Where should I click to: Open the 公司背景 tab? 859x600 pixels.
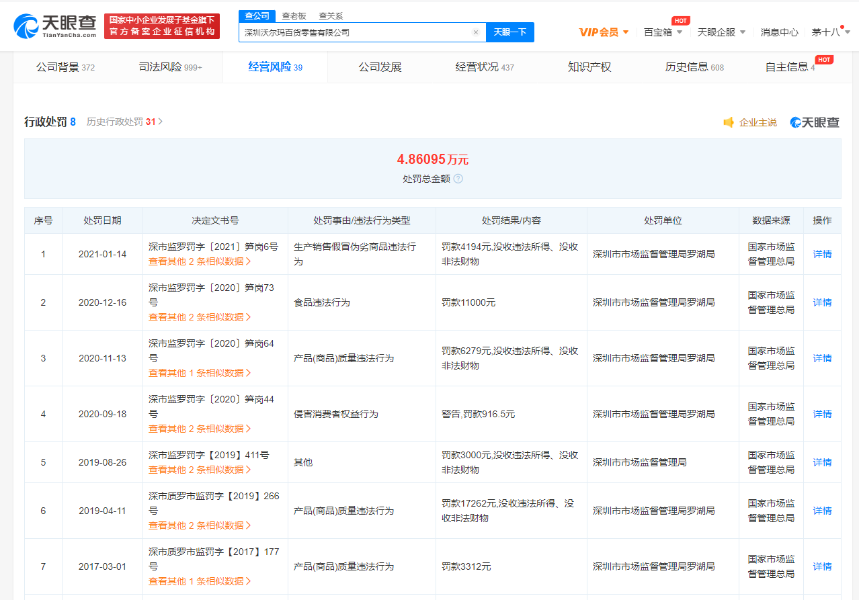[x=65, y=67]
